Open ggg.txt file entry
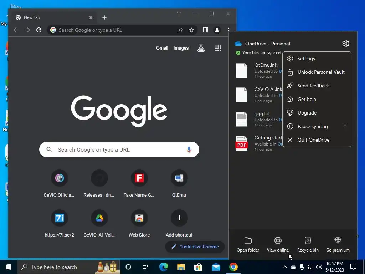This screenshot has height=274, width=365. [x=259, y=119]
